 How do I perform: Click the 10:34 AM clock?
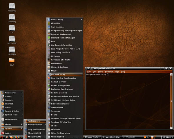click(x=167, y=137)
